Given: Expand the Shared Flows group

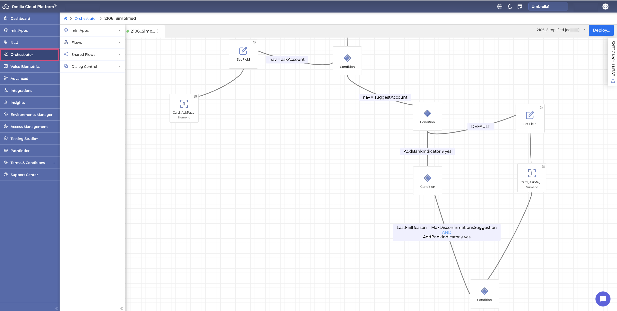Looking at the screenshot, I should click(119, 54).
